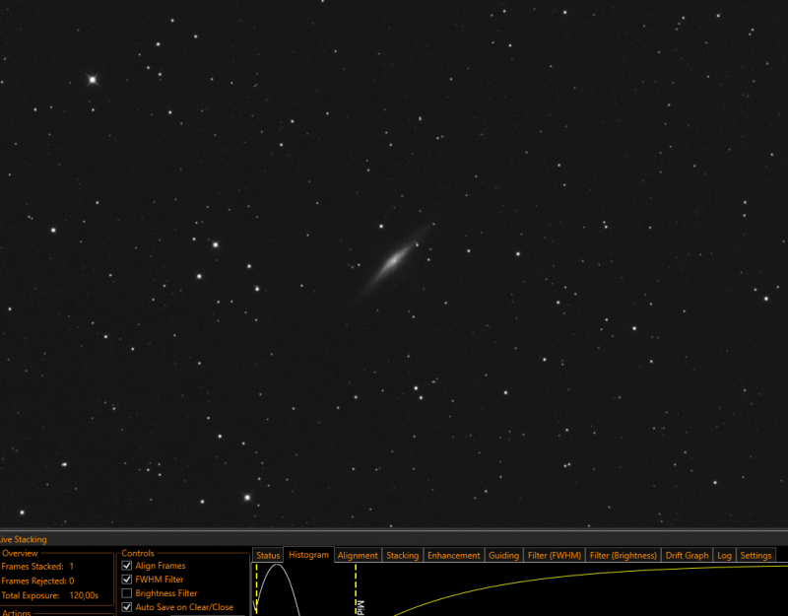Open the Enhancement tab
This screenshot has width=788, height=616.
(454, 555)
